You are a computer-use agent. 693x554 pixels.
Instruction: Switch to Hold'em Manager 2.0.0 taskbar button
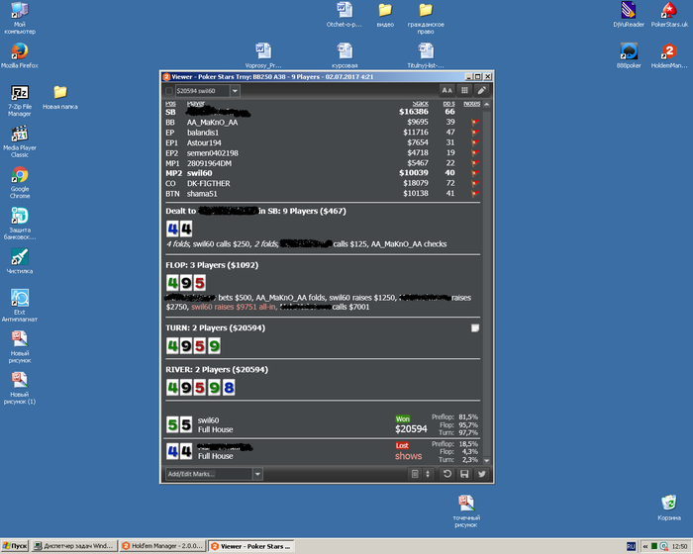[x=162, y=546]
